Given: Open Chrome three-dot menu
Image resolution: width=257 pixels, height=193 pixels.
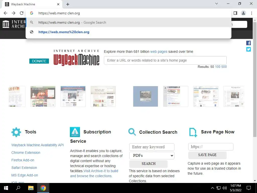Looking at the screenshot, I should pyautogui.click(x=251, y=13).
